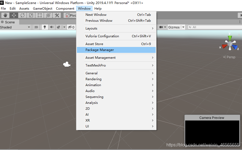
Task: Open the Asset Store
Action: point(116,44)
